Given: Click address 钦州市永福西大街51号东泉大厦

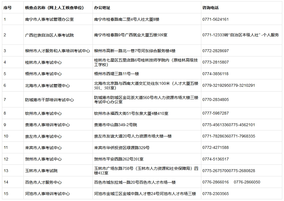Looking at the screenshot, I should point(131,113).
